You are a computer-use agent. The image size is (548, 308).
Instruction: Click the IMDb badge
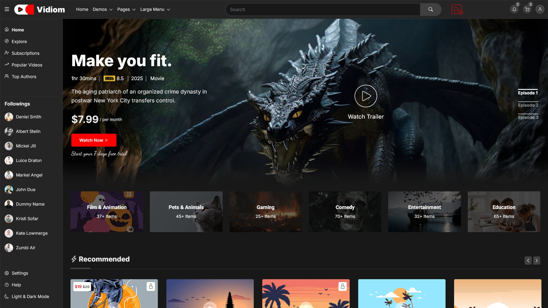109,78
